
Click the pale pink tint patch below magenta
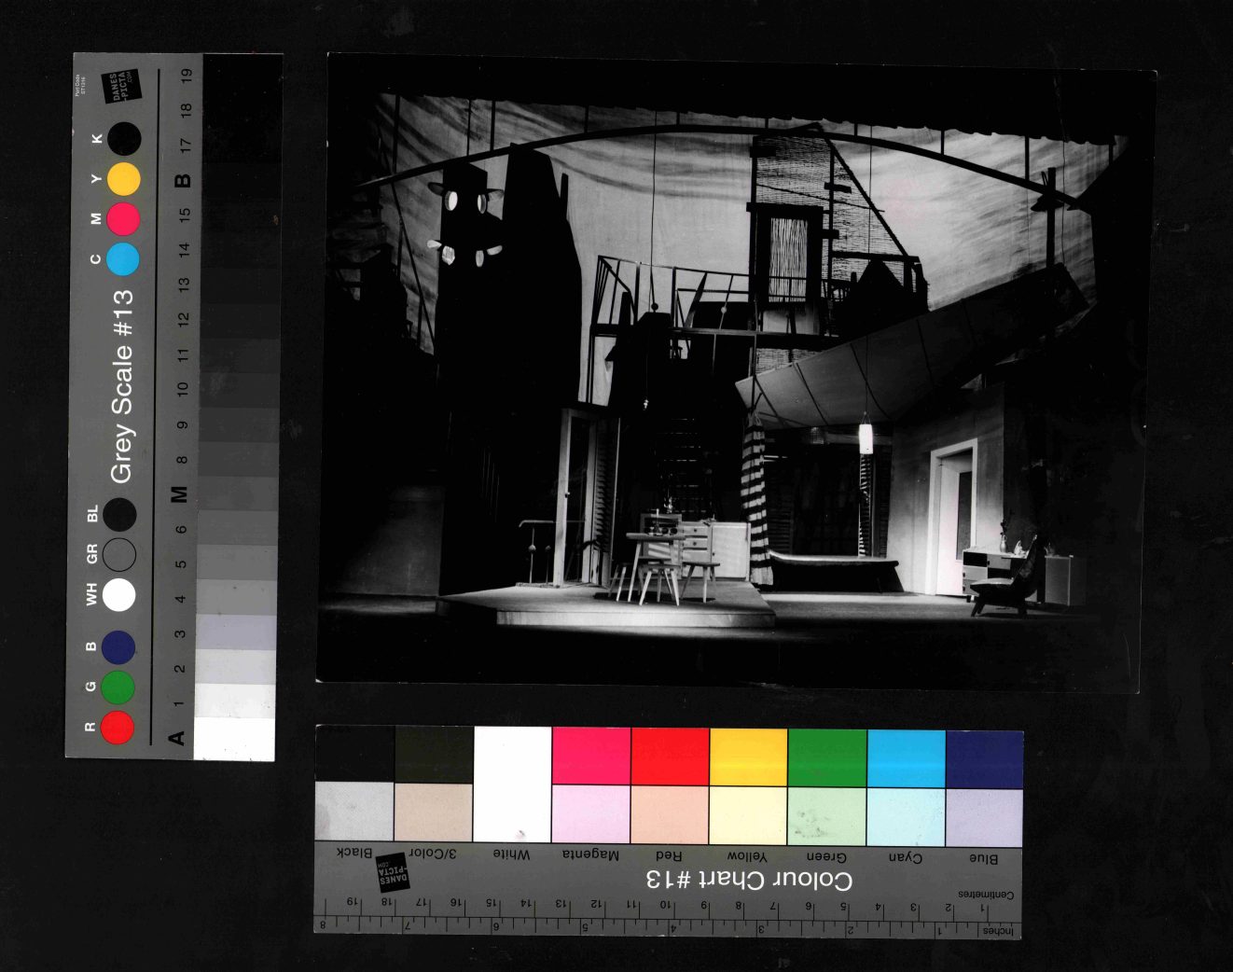[590, 813]
